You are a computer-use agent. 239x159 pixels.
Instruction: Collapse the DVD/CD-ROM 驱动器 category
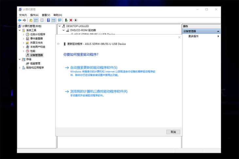64,30
